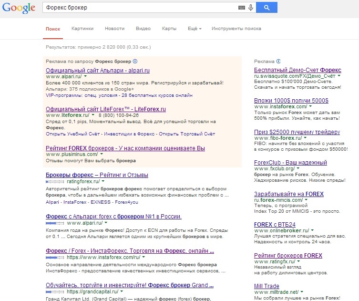Click the Google logo
Screen dimensions: 359x301
pos(19,8)
